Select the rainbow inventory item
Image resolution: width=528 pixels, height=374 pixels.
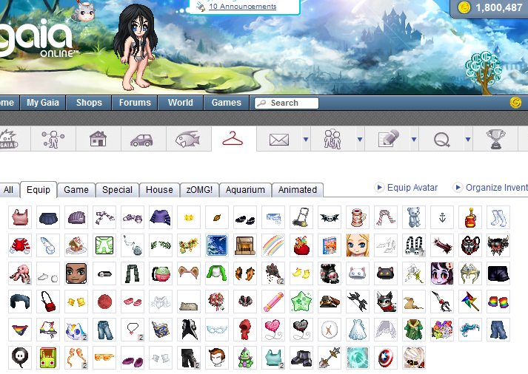273,245
